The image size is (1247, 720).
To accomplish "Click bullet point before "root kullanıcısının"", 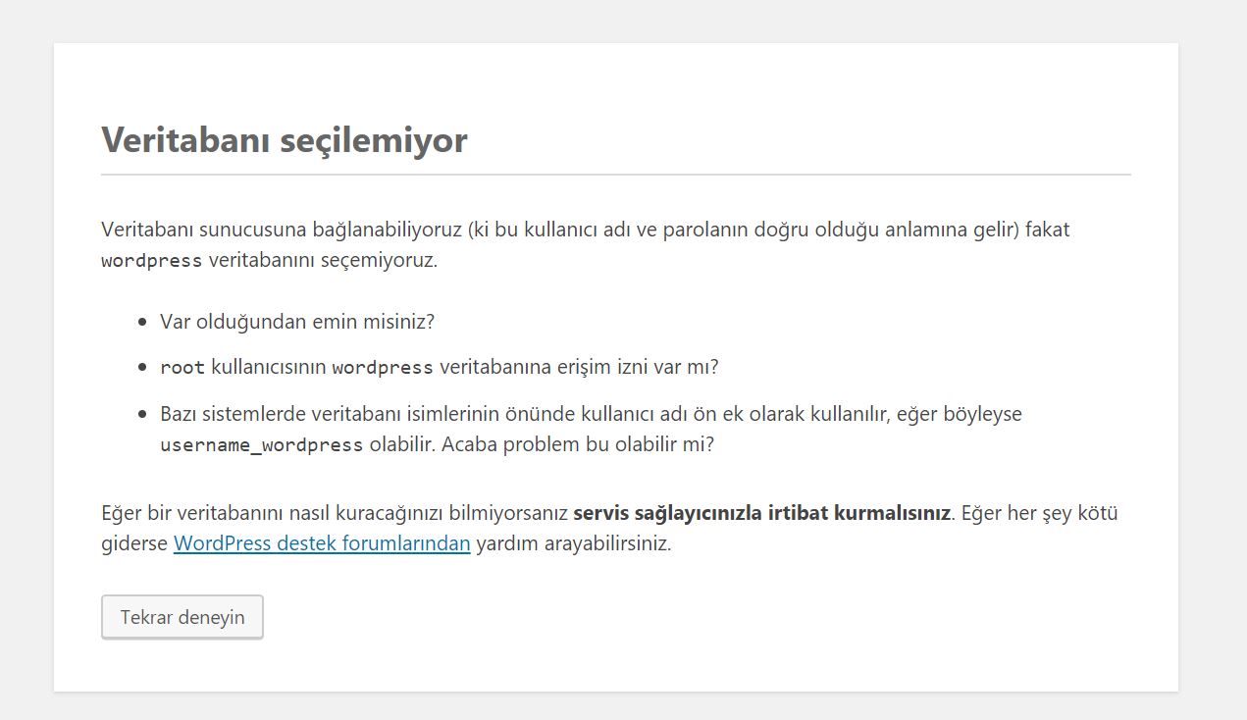I will 141,368.
